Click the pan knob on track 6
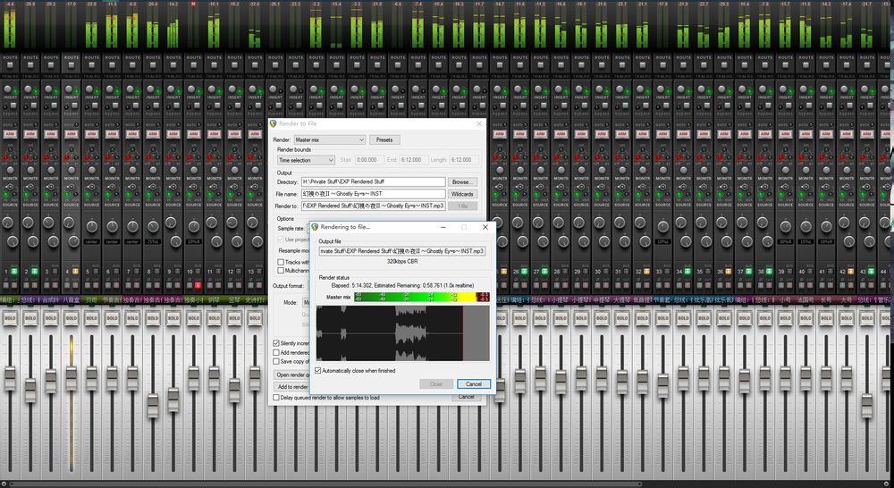Screen dimensions: 894x488 [x=111, y=226]
